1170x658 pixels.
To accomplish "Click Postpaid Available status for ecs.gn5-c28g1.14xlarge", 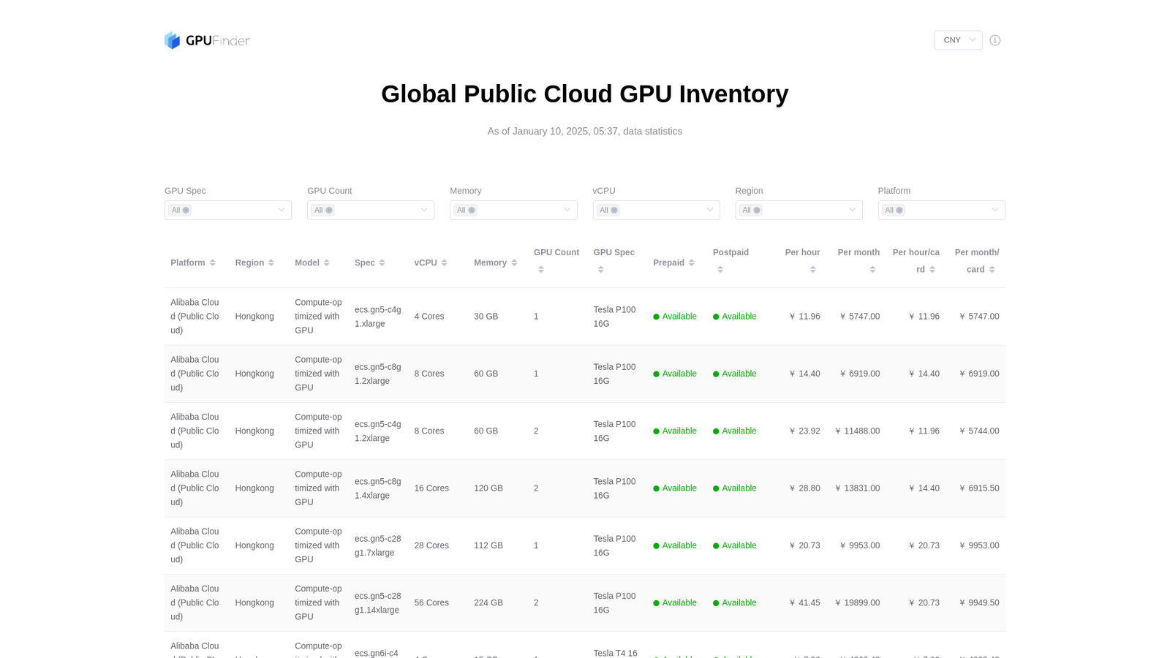I will (x=735, y=603).
